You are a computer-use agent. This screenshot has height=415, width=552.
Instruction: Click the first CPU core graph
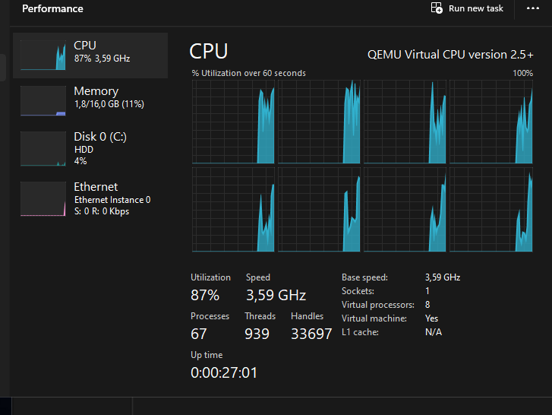[233, 122]
